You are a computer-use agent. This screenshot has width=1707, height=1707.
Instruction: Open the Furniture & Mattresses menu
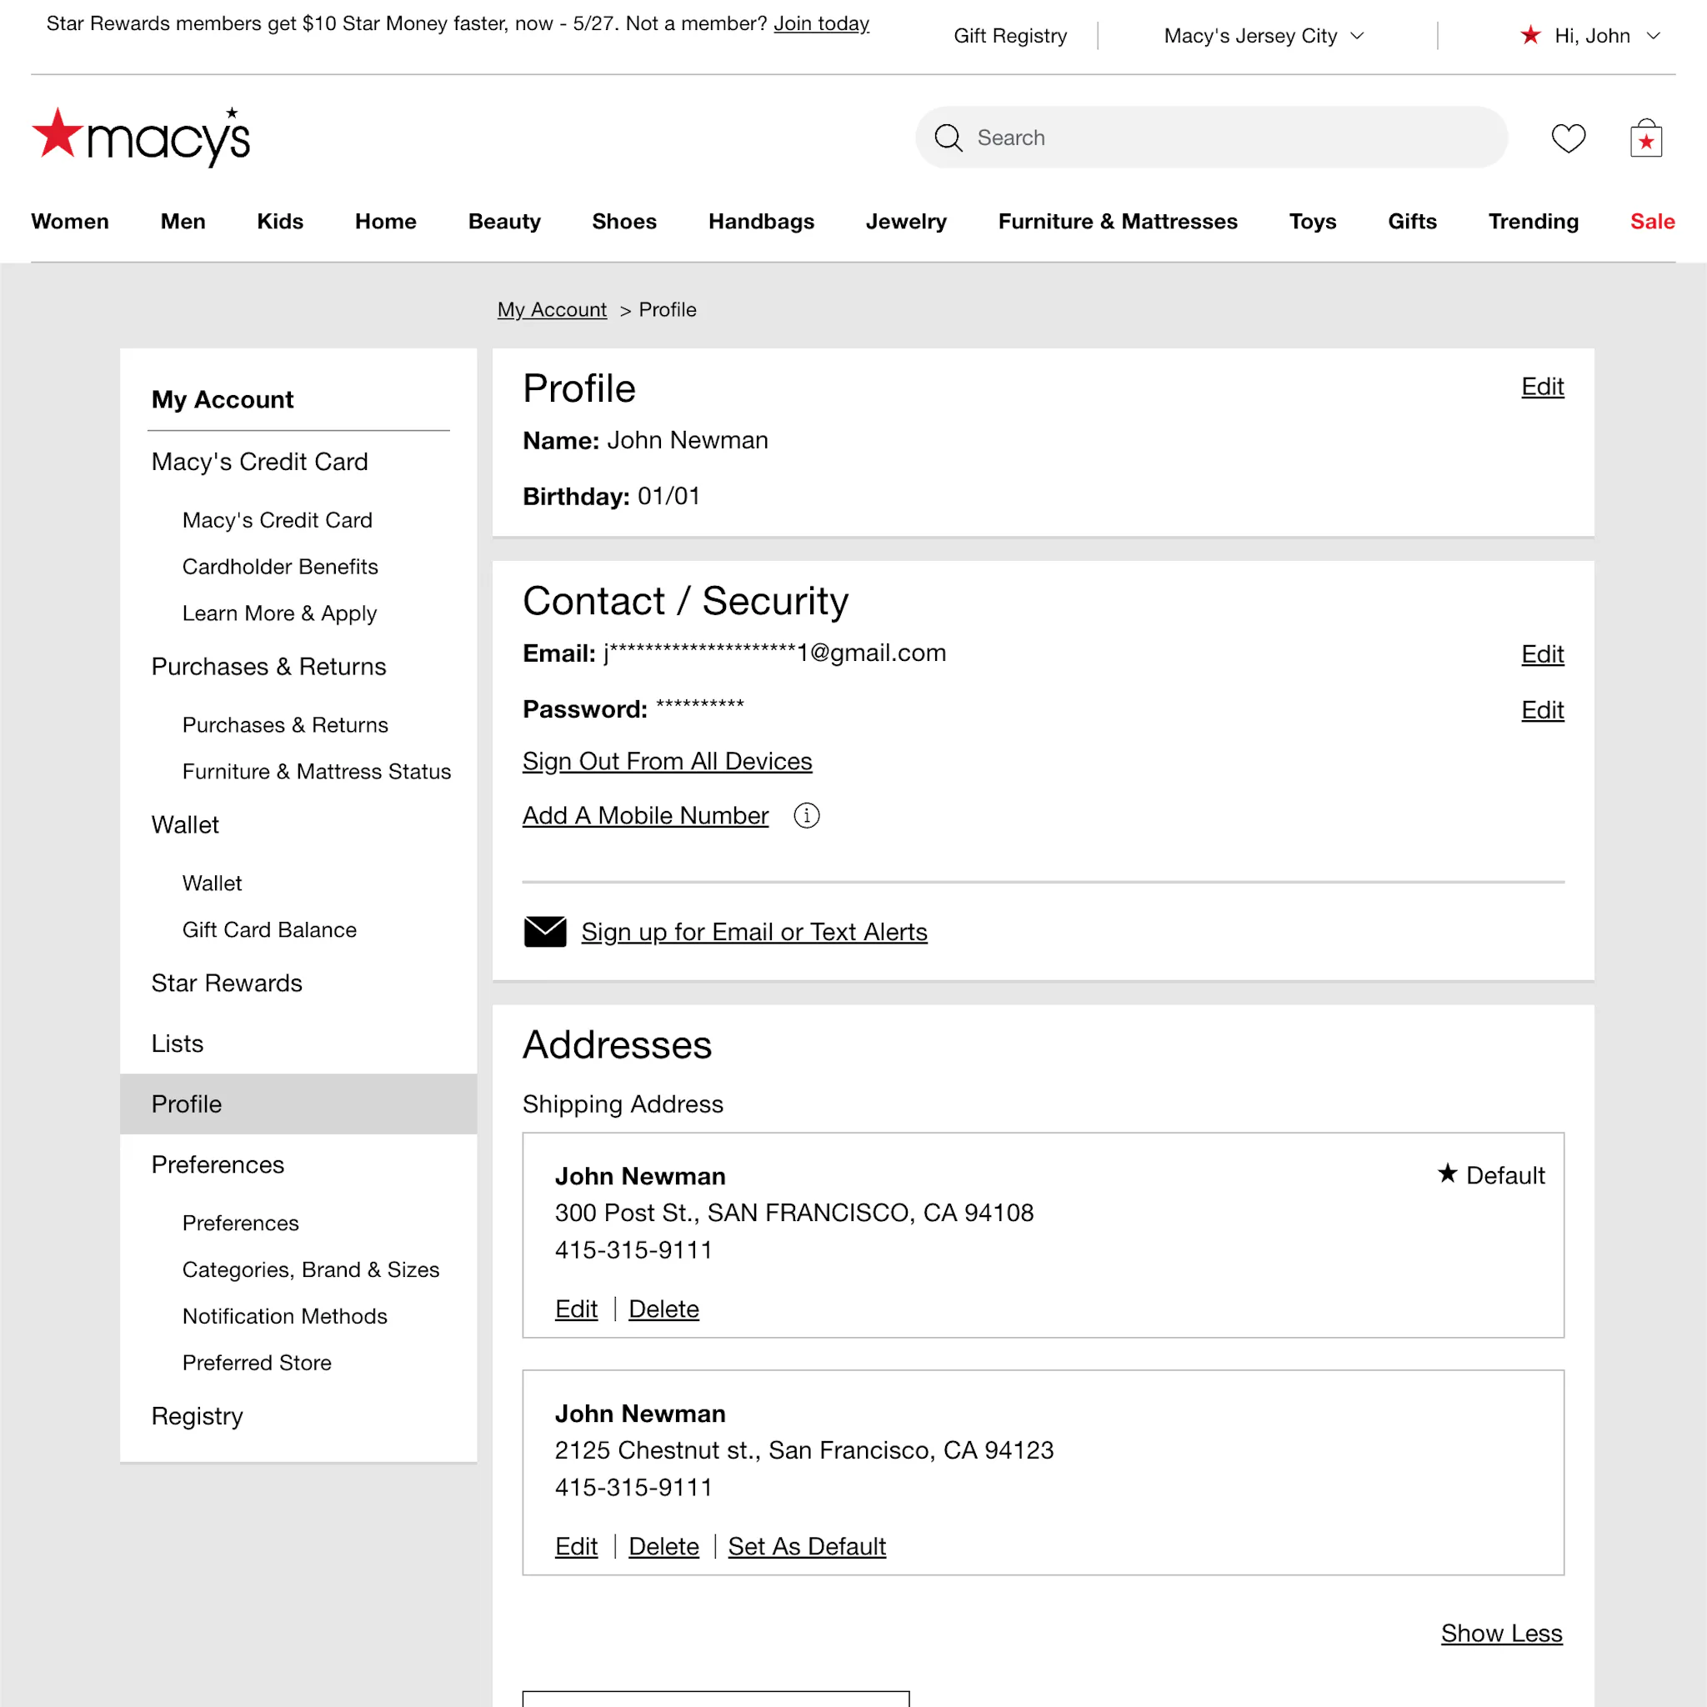tap(1118, 221)
